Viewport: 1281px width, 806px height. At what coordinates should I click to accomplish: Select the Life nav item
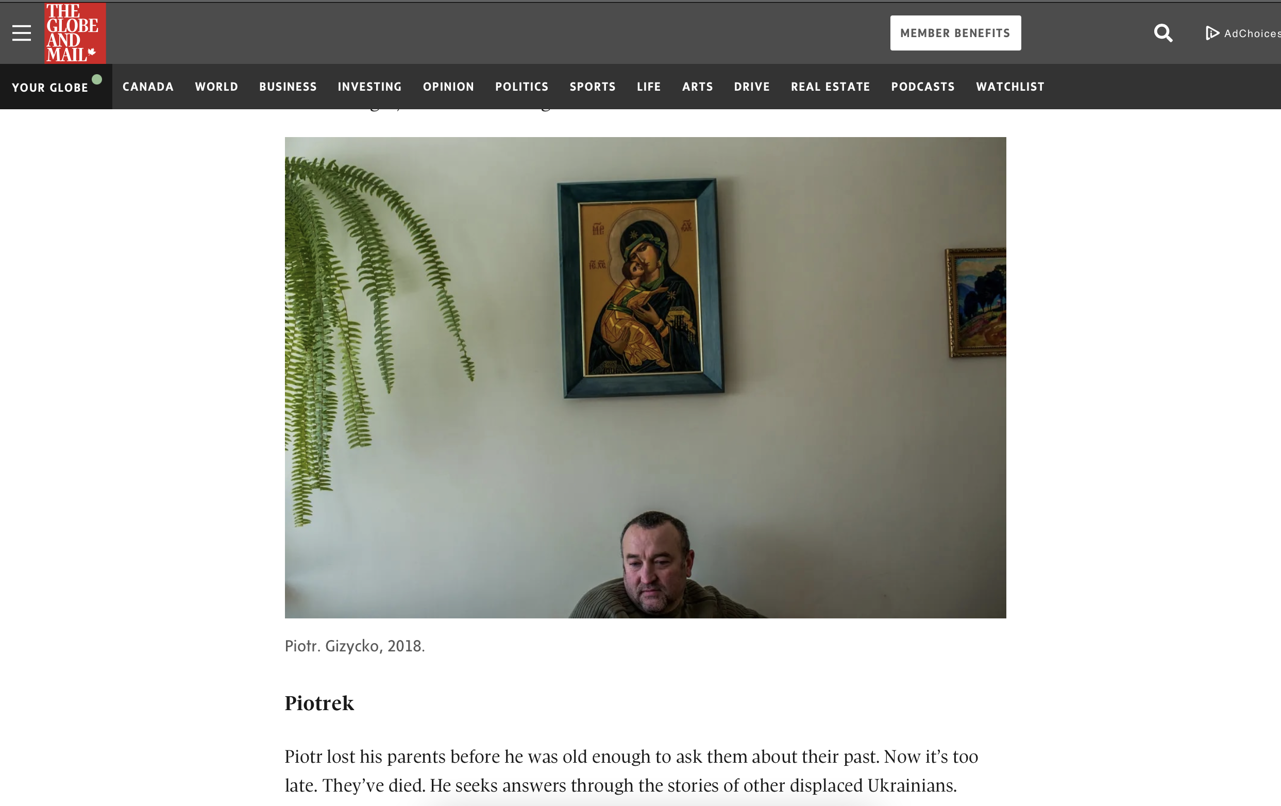tap(649, 87)
